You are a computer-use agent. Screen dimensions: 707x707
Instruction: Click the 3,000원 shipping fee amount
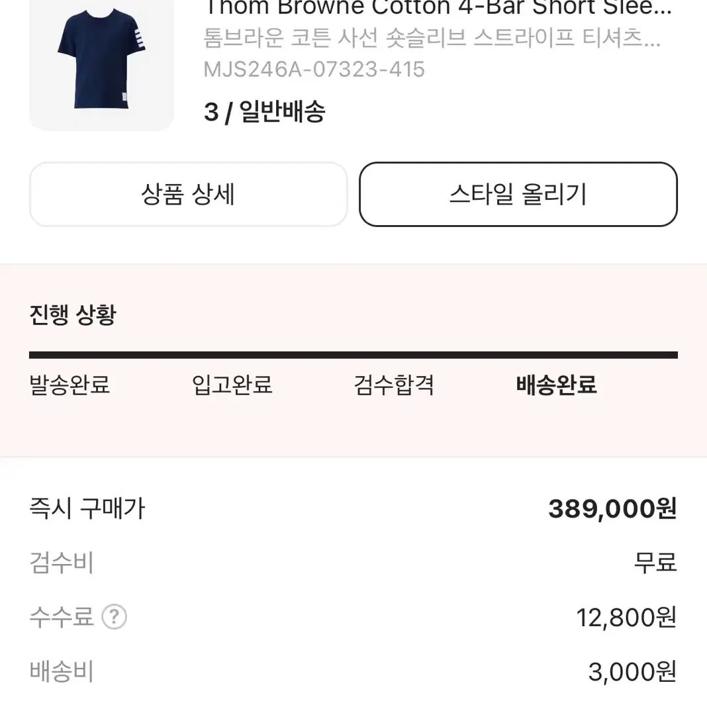[632, 672]
